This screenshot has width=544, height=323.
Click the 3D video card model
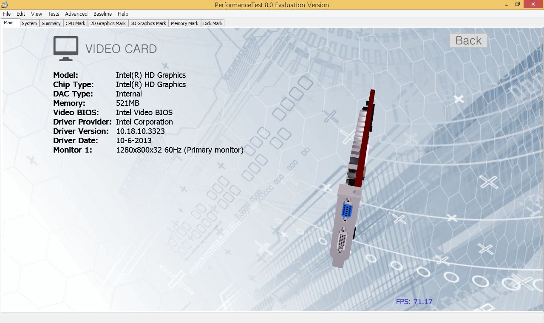pos(353,178)
